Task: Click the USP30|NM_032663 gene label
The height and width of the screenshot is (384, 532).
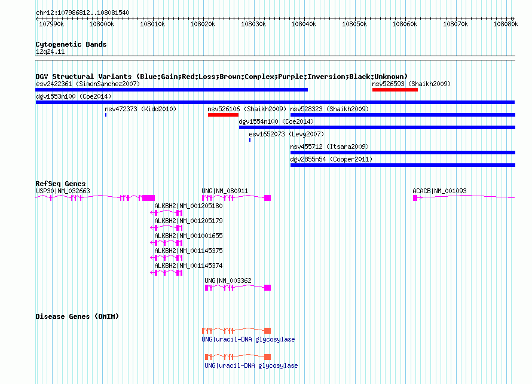Action: [63, 191]
